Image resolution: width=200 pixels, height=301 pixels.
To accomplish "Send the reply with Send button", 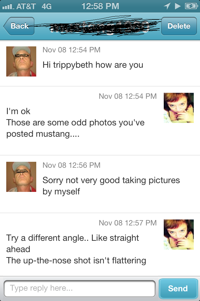I will click(x=178, y=288).
